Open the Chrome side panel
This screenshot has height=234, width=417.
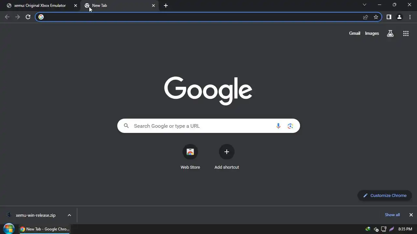point(389,17)
